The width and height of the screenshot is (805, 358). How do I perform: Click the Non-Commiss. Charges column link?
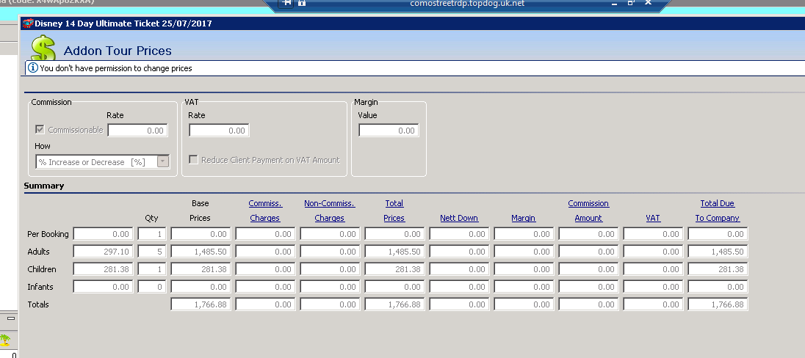[330, 211]
